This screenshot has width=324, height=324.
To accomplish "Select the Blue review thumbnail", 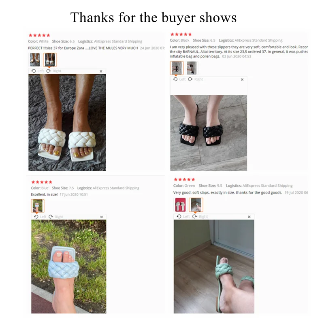I will pyautogui.click(x=38, y=206).
